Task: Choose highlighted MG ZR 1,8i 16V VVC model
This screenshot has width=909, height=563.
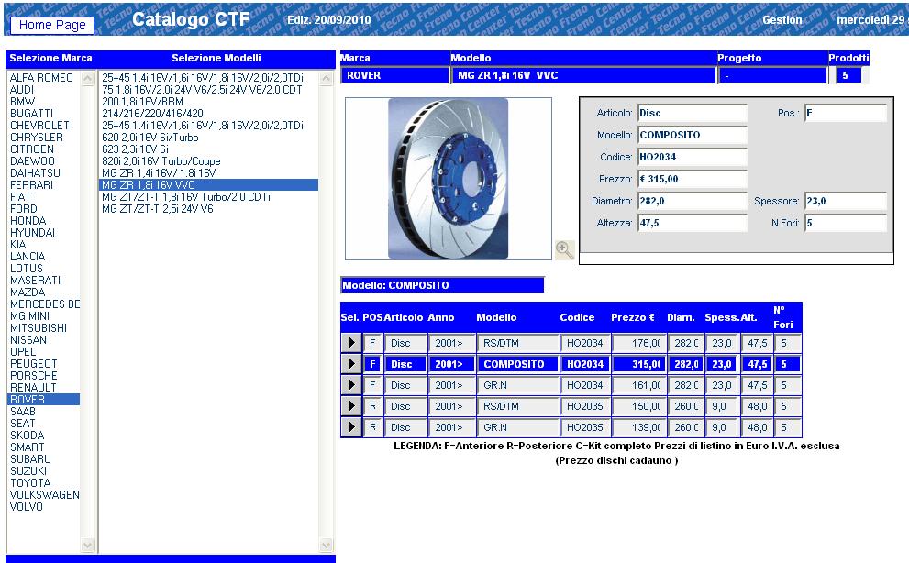Action: coord(209,185)
